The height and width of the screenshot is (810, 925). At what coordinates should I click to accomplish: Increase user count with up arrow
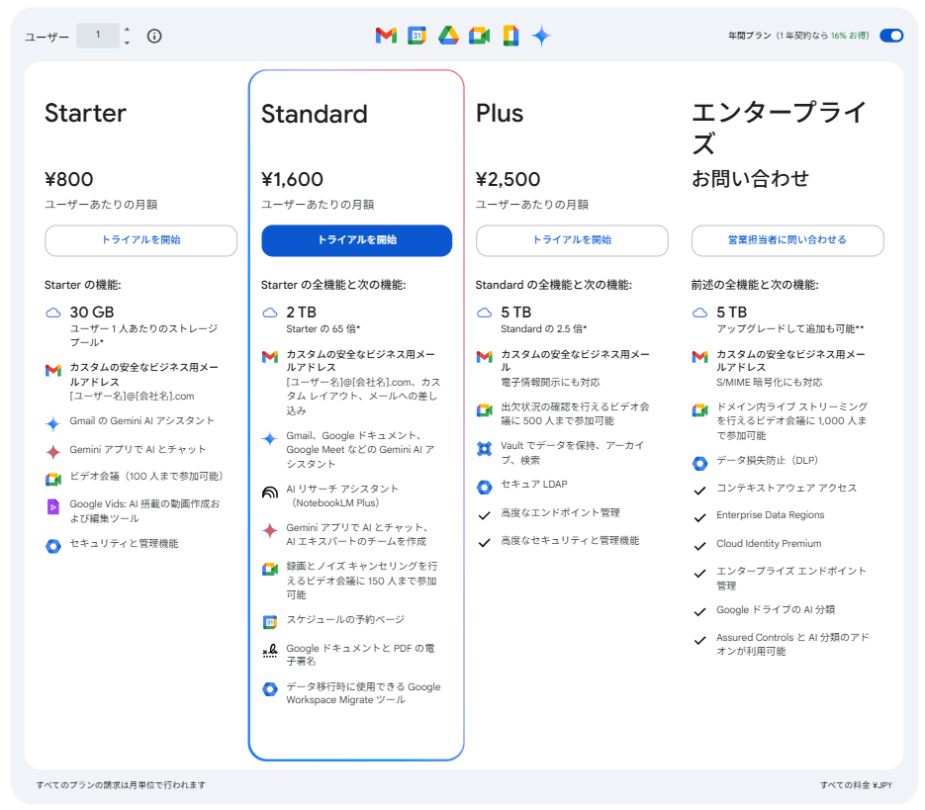click(127, 29)
